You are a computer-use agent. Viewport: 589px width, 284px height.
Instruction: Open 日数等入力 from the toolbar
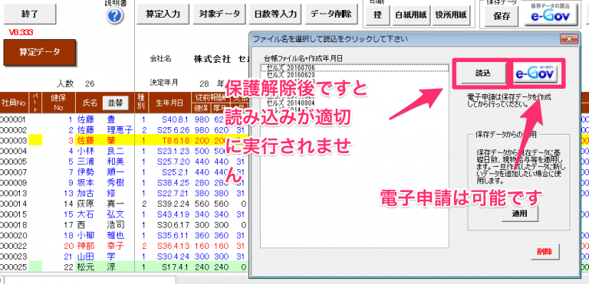tap(276, 15)
